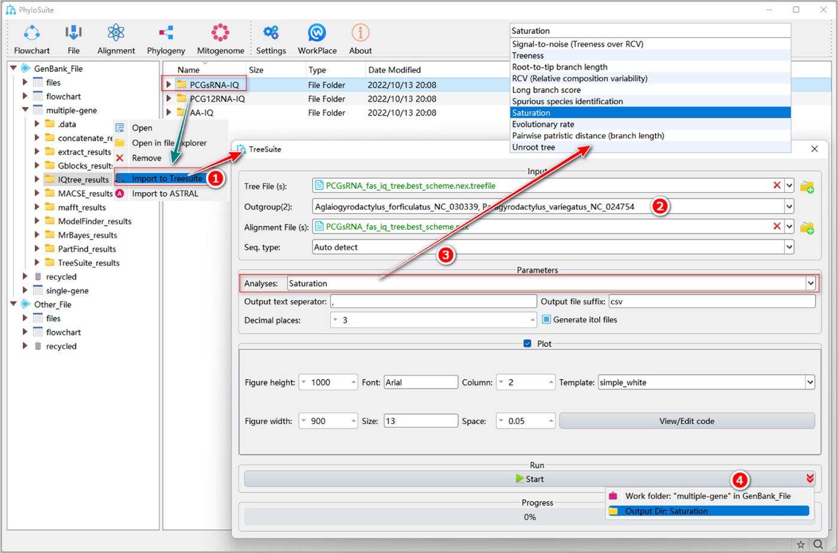
Task: Collapse the multiple-gene tree node
Action: [x=25, y=110]
